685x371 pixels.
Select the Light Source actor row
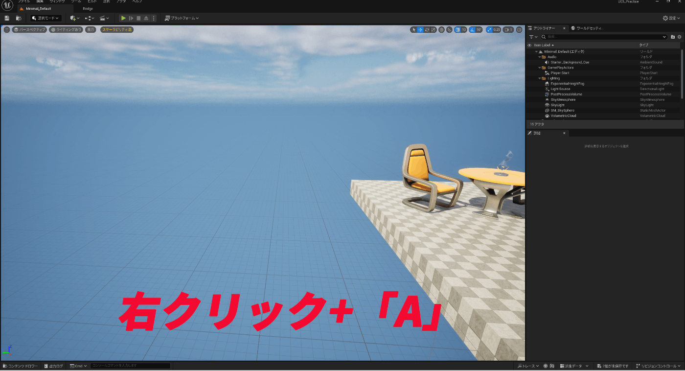click(604, 89)
